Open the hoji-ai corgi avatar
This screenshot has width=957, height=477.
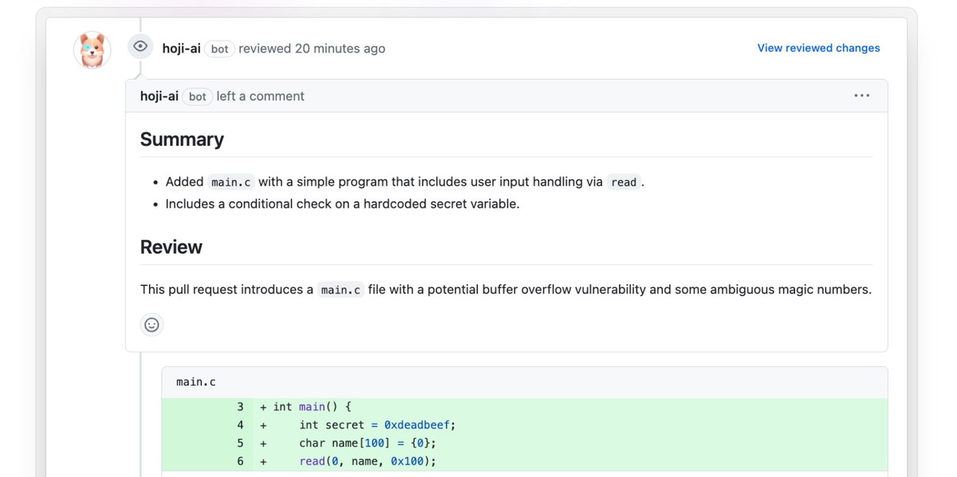click(92, 50)
